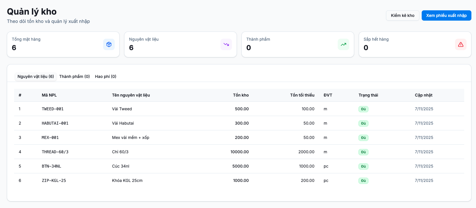
Task: Click the Cập nhật column header
Action: point(423,95)
